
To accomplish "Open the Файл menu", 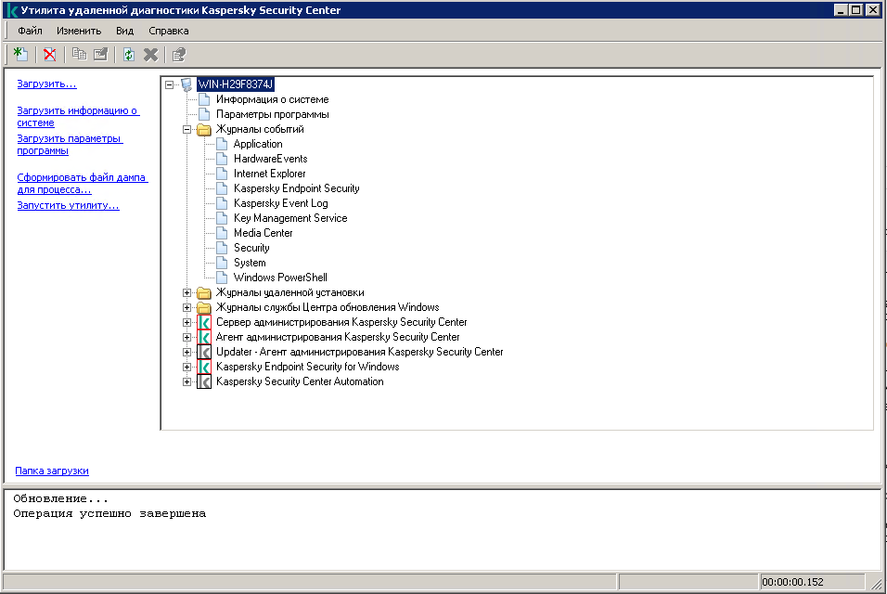I will (30, 31).
